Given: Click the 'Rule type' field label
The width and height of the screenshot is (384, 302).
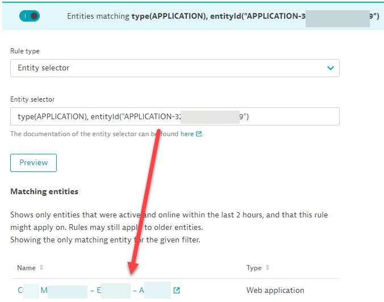Looking at the screenshot, I should point(25,51).
